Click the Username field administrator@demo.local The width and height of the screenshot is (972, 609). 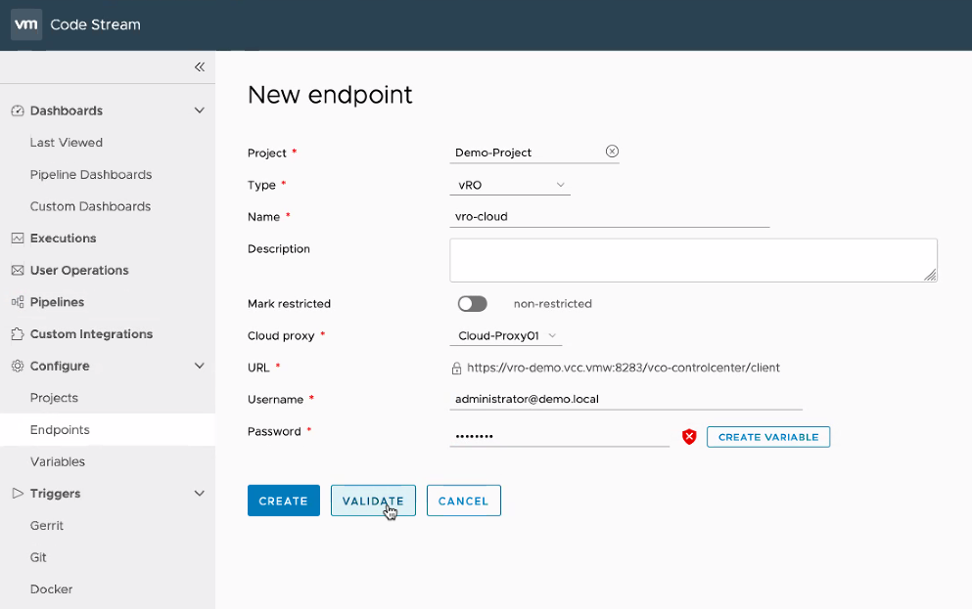pos(626,399)
